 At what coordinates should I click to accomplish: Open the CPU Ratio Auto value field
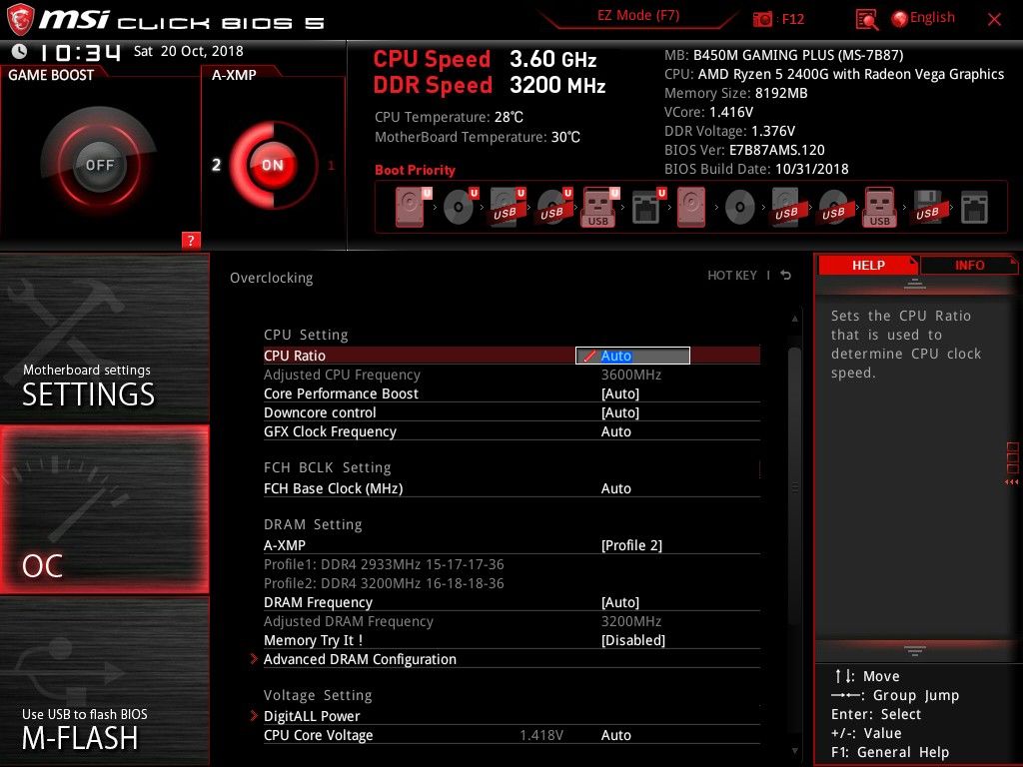tap(632, 356)
